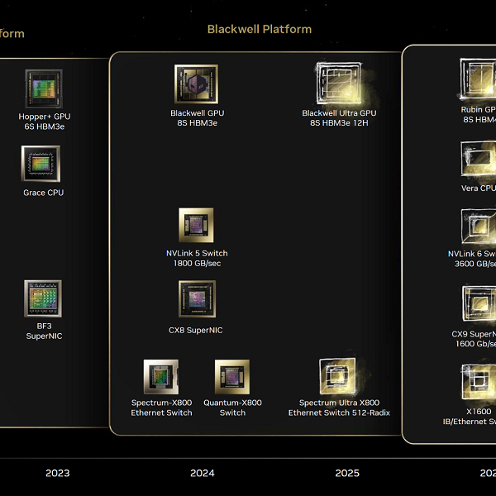496x496 pixels.
Task: Click the Vera CPU sketch image
Action: pos(479,159)
